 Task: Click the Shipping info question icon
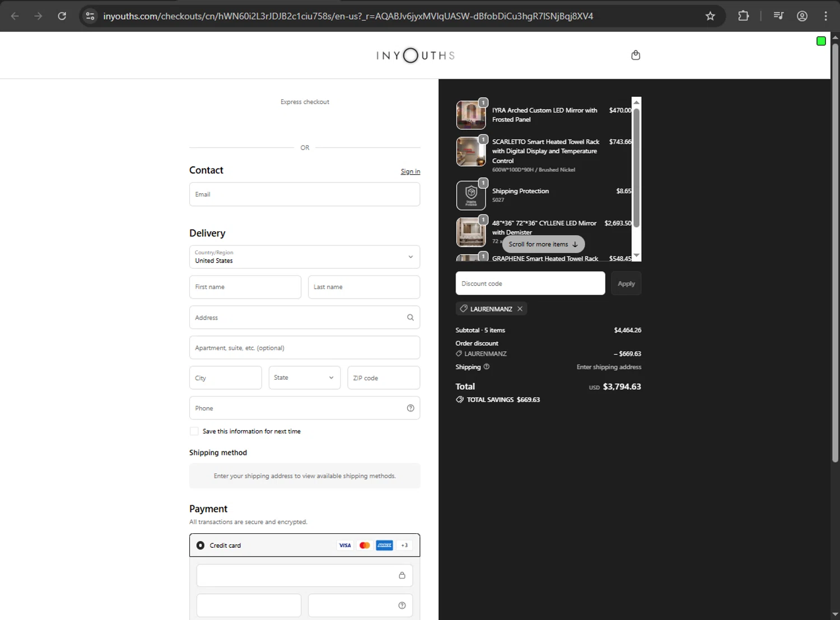(x=486, y=367)
